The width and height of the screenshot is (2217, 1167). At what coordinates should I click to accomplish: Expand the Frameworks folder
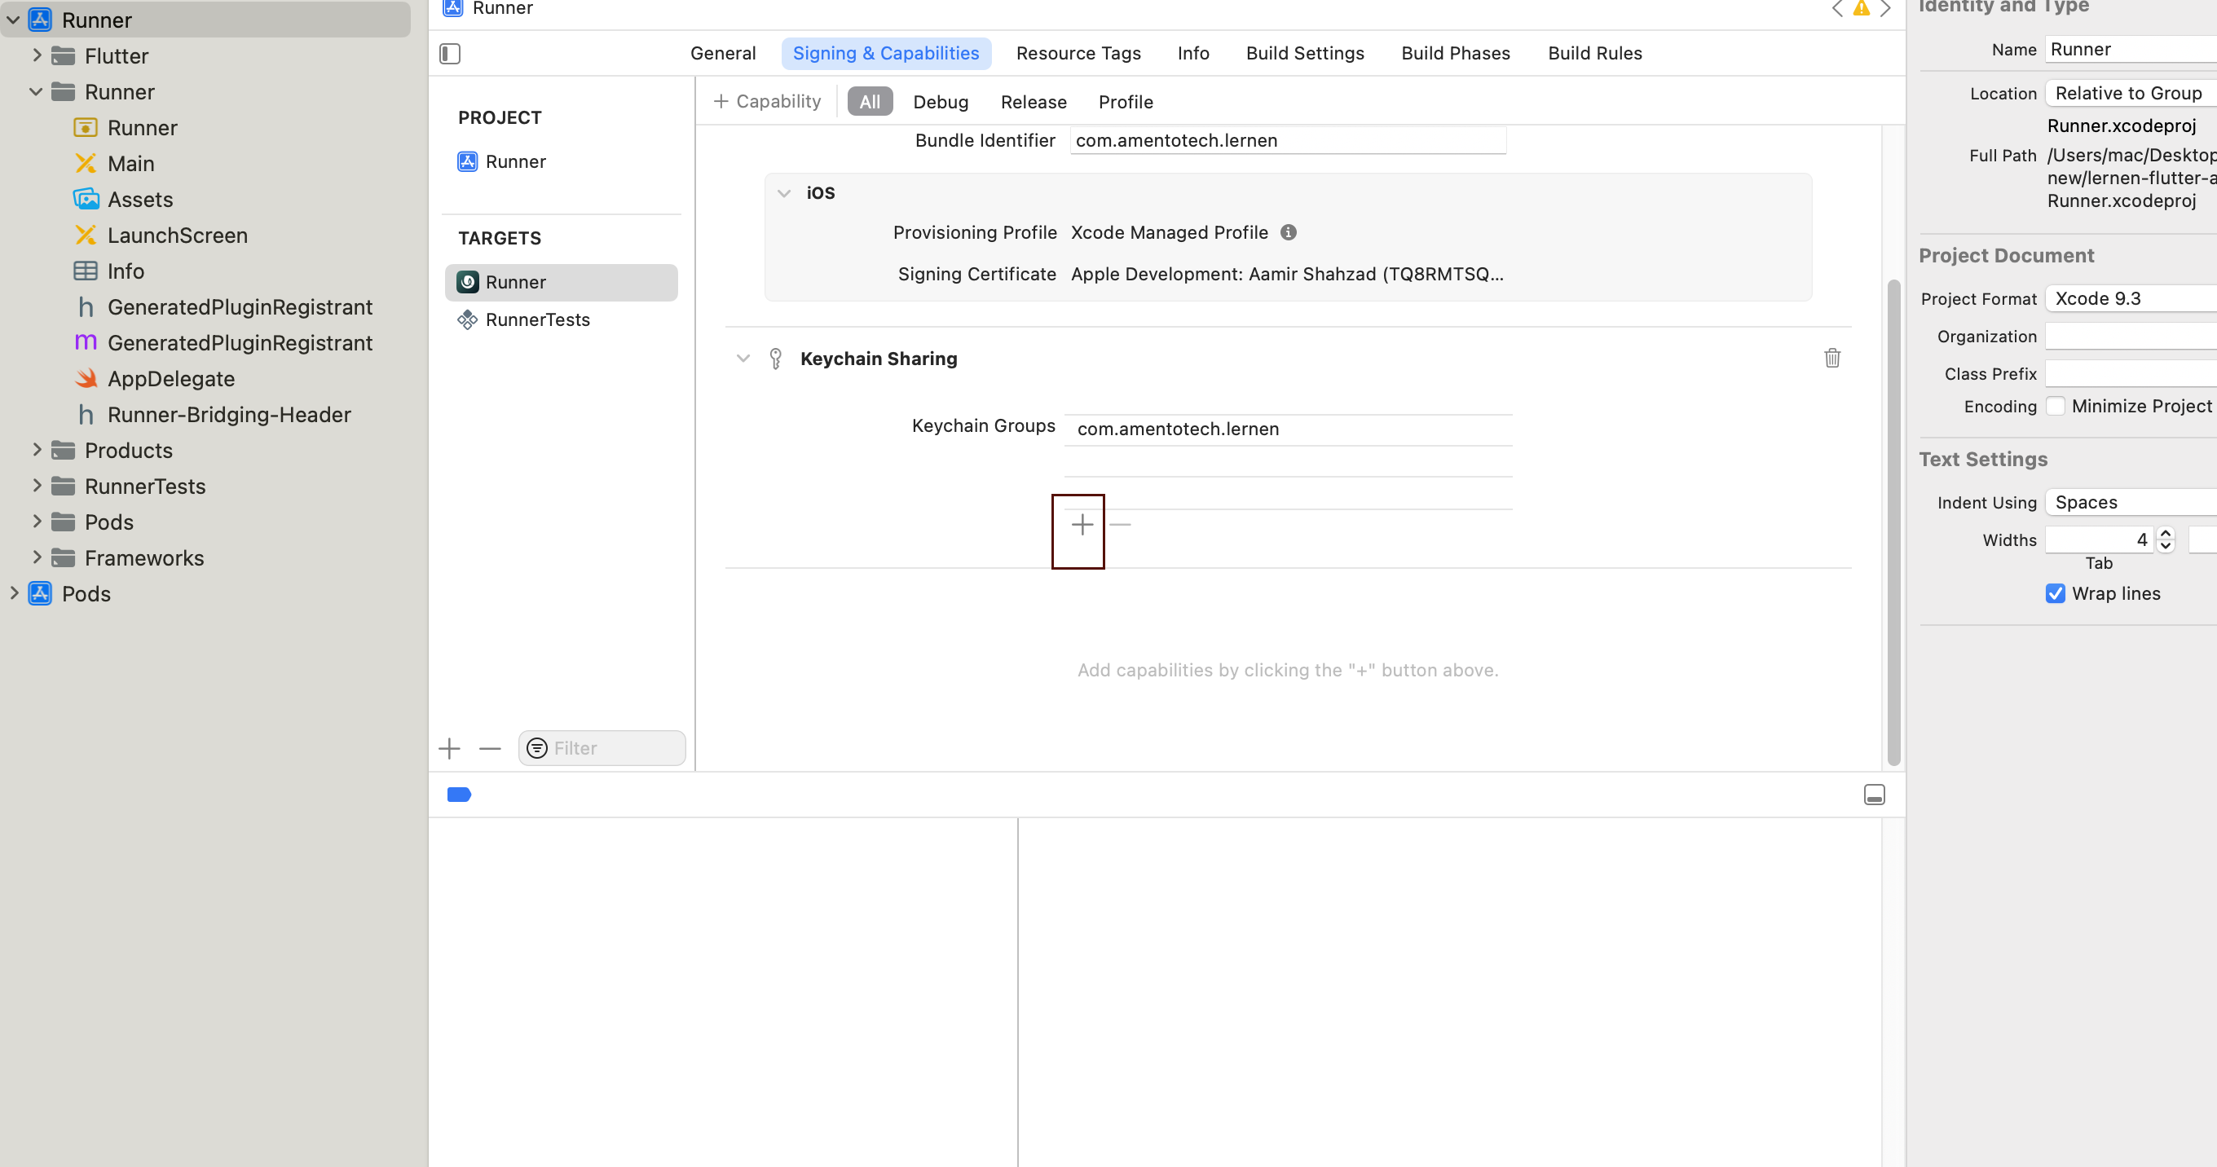(x=36, y=557)
